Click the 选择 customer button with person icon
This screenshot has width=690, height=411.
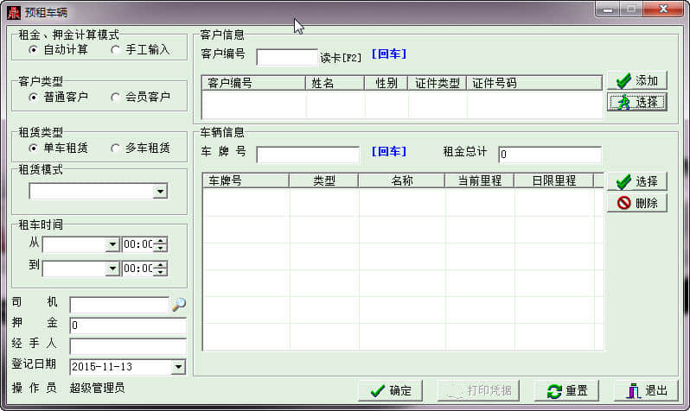636,102
